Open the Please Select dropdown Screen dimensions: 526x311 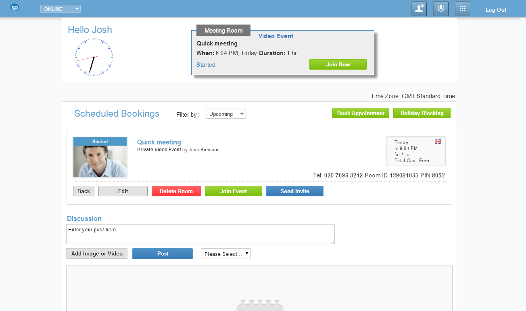(225, 254)
